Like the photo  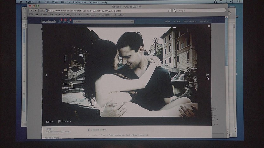click(50, 121)
